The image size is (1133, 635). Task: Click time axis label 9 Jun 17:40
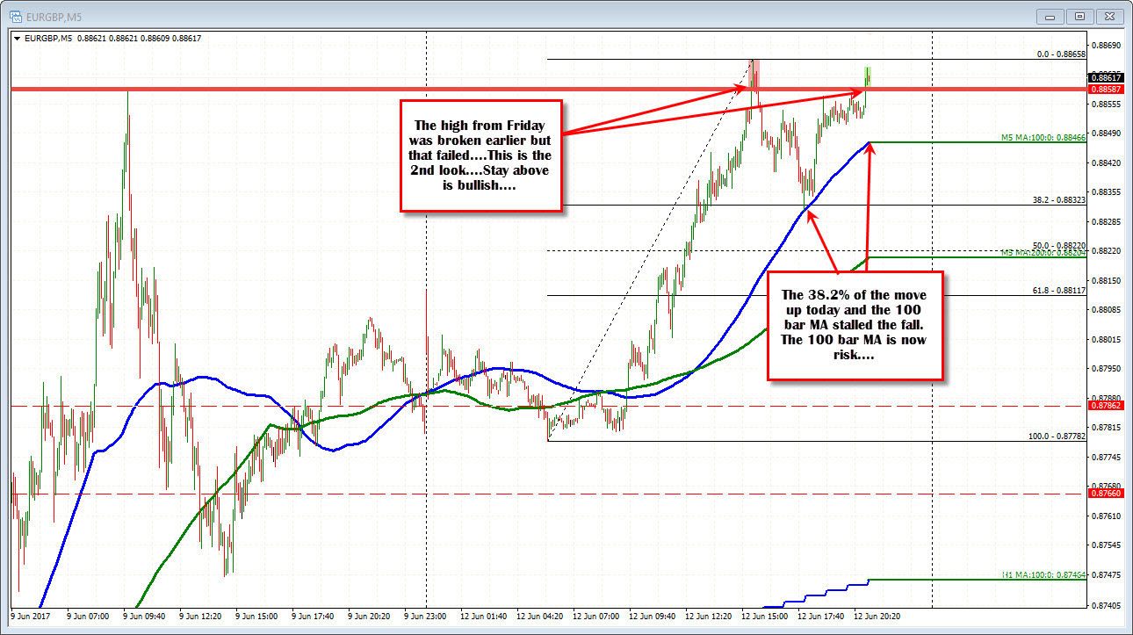(x=314, y=616)
